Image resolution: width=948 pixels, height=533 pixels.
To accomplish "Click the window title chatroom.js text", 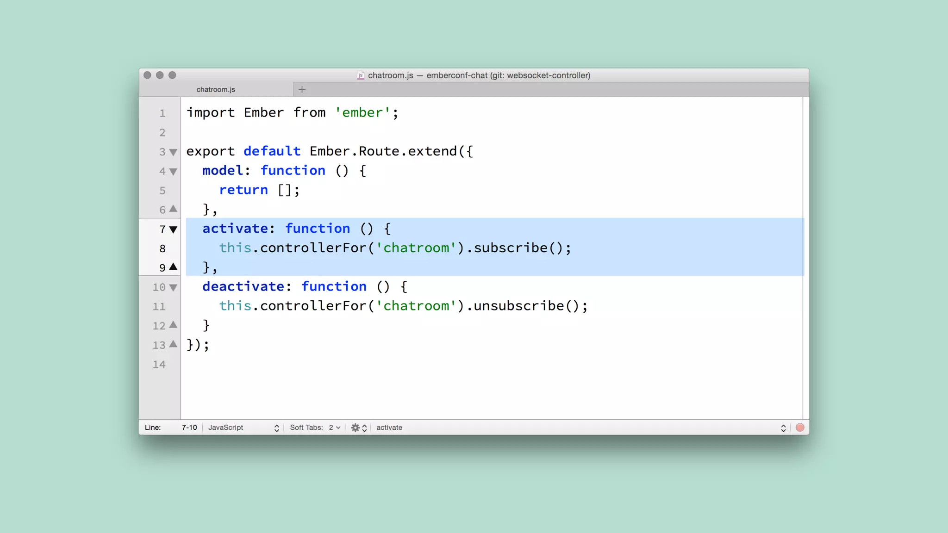I will 391,75.
